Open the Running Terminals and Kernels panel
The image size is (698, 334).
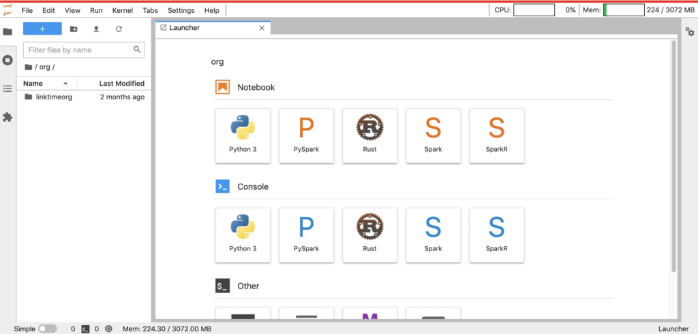7,60
